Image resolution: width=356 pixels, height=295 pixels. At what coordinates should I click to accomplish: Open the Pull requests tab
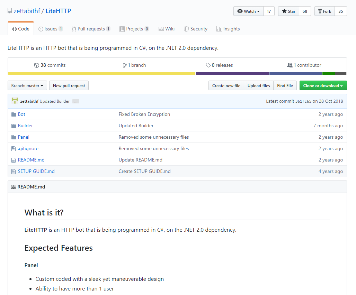(91, 29)
